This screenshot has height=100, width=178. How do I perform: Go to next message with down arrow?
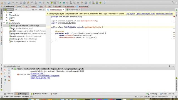point(5,77)
